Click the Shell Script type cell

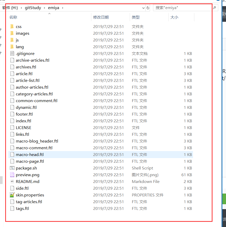coord(142,168)
